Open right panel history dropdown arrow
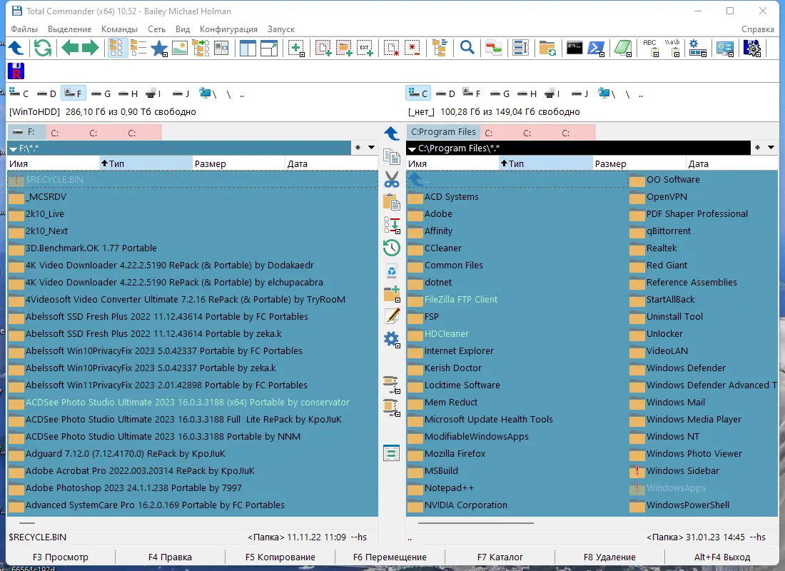 [x=771, y=148]
